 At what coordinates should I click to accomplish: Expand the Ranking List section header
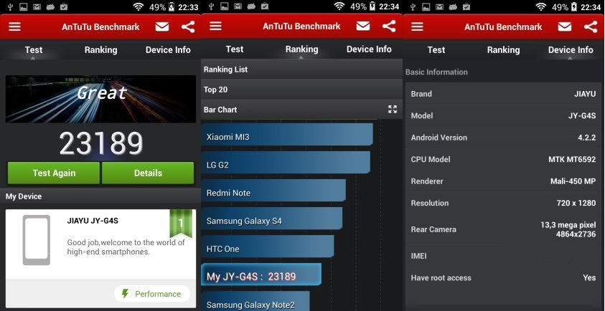pos(301,70)
